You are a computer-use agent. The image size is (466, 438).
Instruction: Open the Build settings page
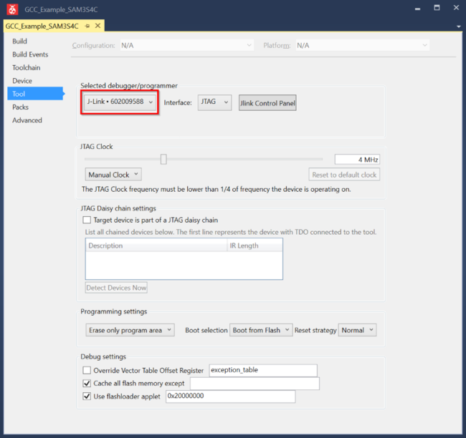tap(20, 42)
